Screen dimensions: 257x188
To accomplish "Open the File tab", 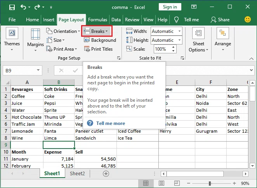I will pos(12,20).
